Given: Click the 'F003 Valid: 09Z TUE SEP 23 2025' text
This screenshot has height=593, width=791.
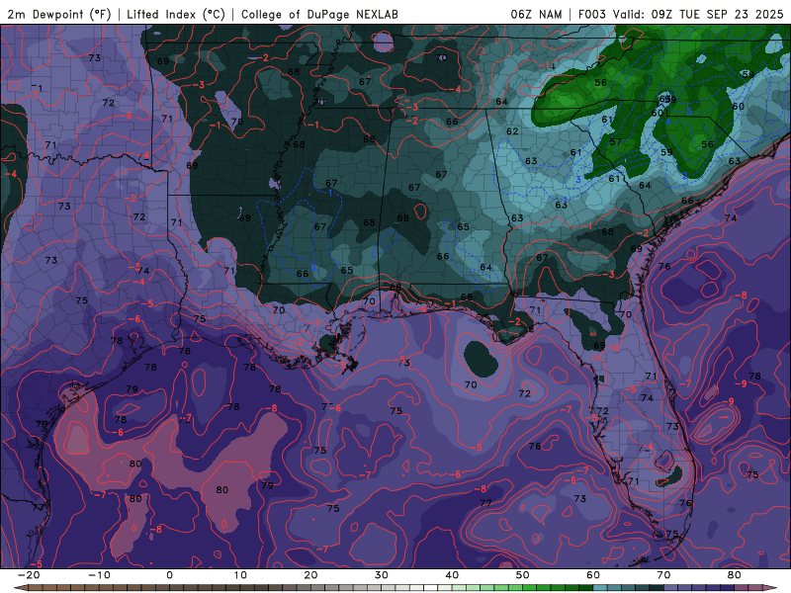Looking at the screenshot, I should pyautogui.click(x=680, y=14).
